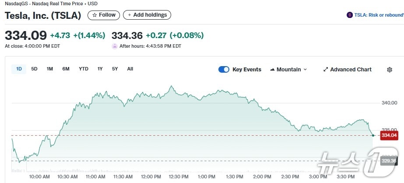This screenshot has width=404, height=183.
Task: Click the purple TSLA news icon
Action: pos(350,15)
